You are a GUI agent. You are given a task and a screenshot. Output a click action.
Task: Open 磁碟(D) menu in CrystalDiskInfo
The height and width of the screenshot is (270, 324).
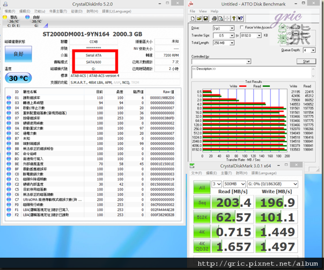77,11
